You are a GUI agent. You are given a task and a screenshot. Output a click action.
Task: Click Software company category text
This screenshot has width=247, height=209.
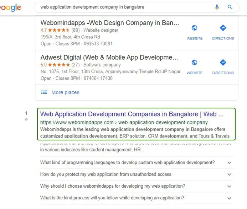[102, 65]
